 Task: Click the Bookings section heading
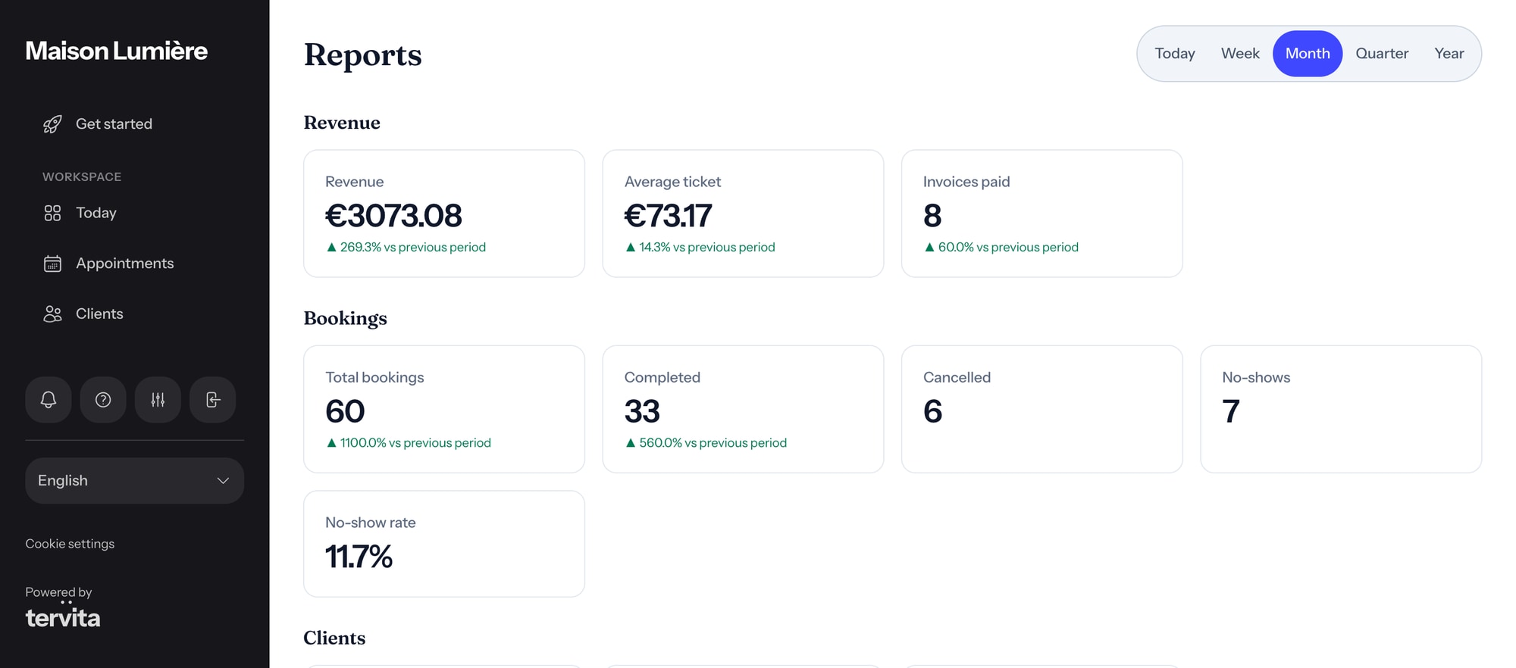coord(345,318)
